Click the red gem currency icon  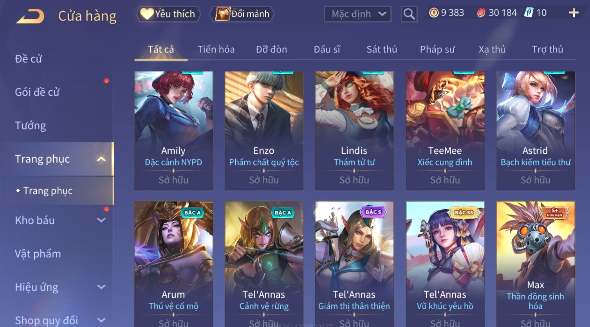tap(481, 13)
